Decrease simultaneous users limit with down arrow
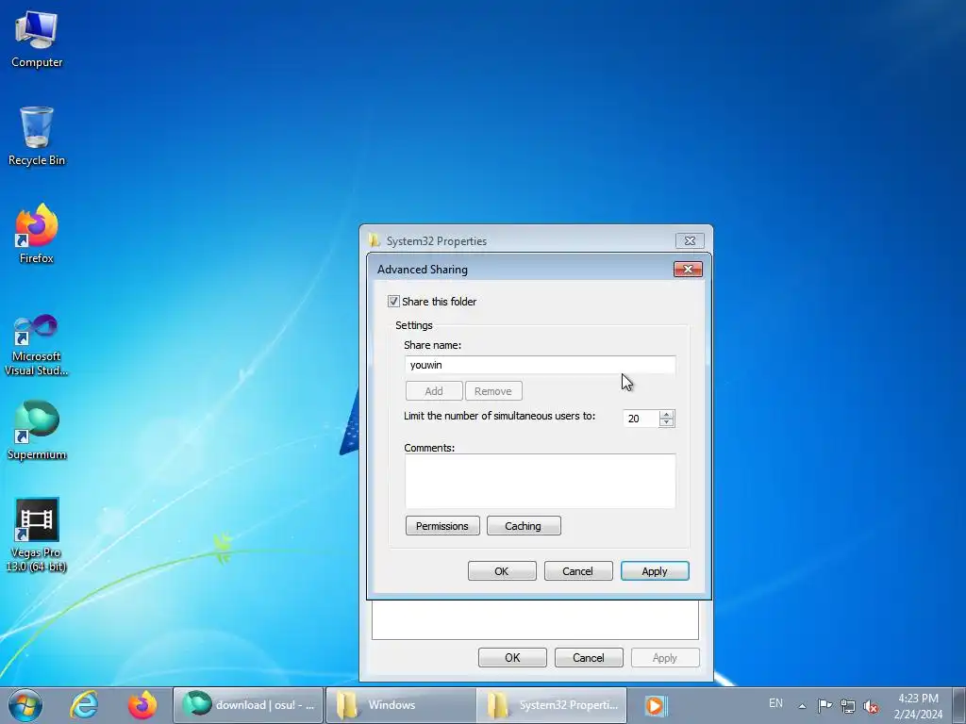The height and width of the screenshot is (724, 966). 667,423
